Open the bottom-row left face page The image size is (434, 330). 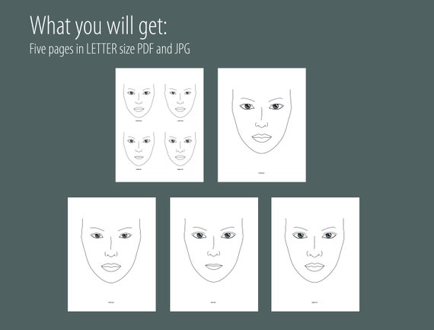[112, 255]
